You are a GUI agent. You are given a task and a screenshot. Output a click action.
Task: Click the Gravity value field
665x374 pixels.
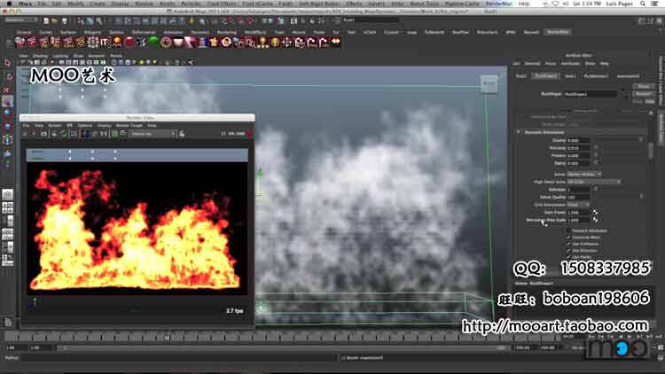[578, 140]
